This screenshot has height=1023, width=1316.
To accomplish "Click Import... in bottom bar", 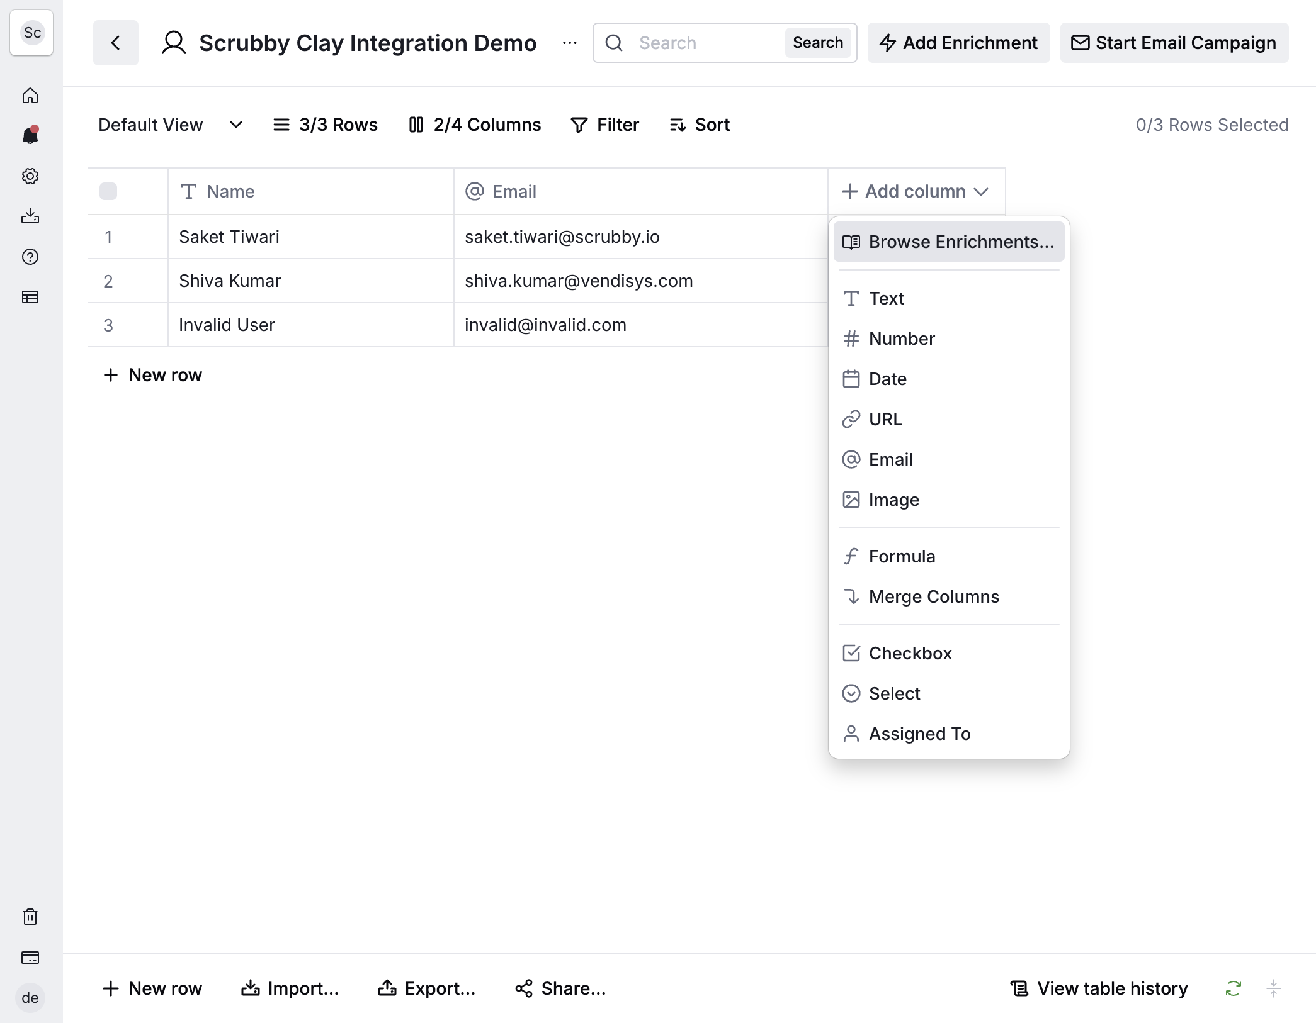I will pyautogui.click(x=290, y=988).
